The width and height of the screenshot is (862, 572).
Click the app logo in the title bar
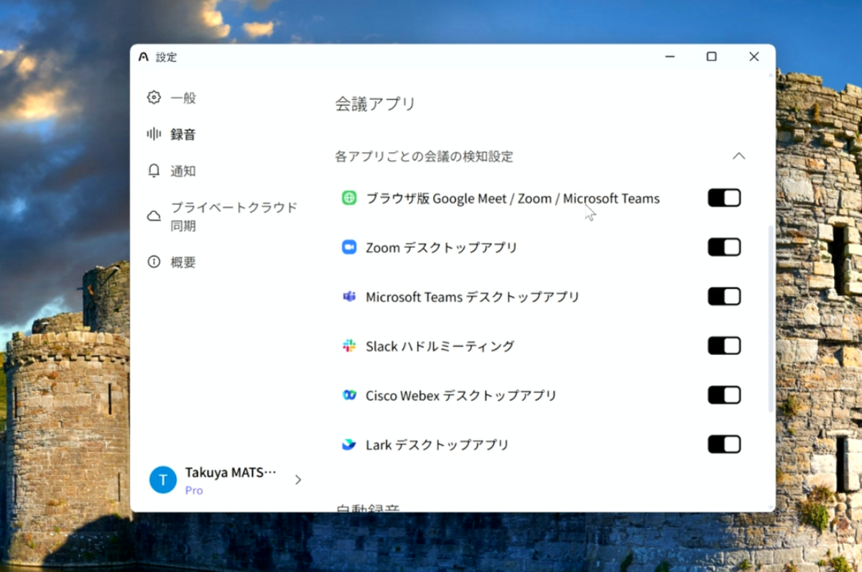(144, 57)
